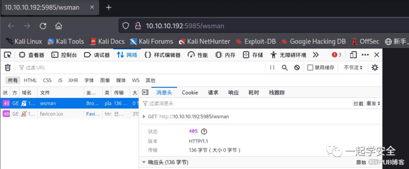Filter requests by WS
409x169 pixels.
[136, 80]
